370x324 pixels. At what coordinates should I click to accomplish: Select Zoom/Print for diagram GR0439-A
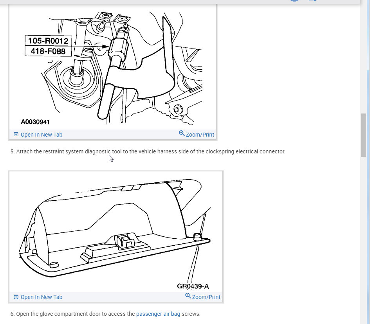206,297
